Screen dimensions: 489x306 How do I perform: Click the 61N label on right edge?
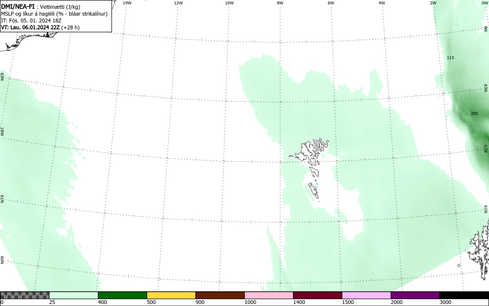coord(486,209)
